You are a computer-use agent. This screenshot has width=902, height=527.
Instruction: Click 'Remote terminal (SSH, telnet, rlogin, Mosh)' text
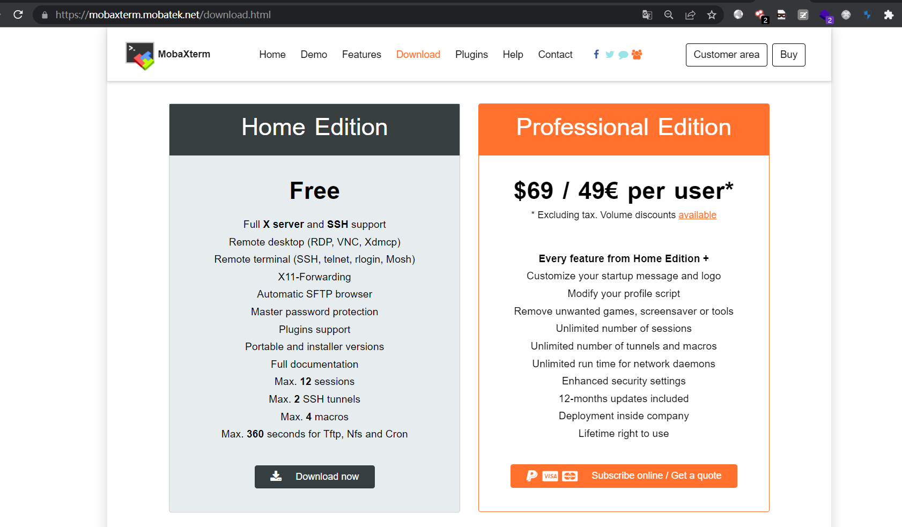315,259
